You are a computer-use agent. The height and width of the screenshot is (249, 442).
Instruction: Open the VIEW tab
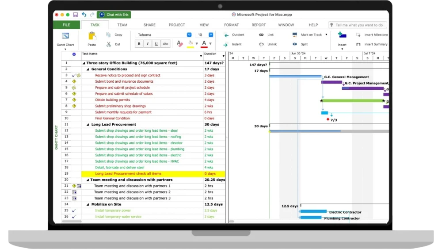204,25
